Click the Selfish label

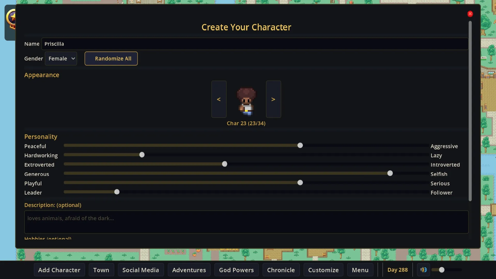point(439,174)
